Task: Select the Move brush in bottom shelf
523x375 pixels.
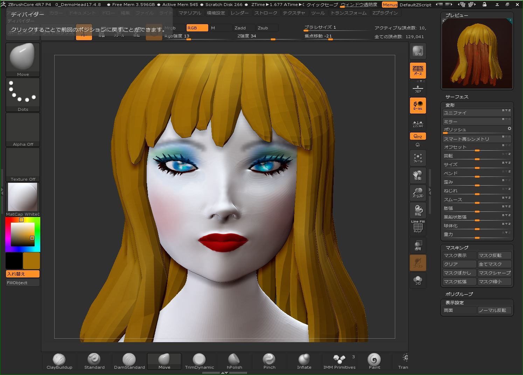Action: pyautogui.click(x=164, y=361)
